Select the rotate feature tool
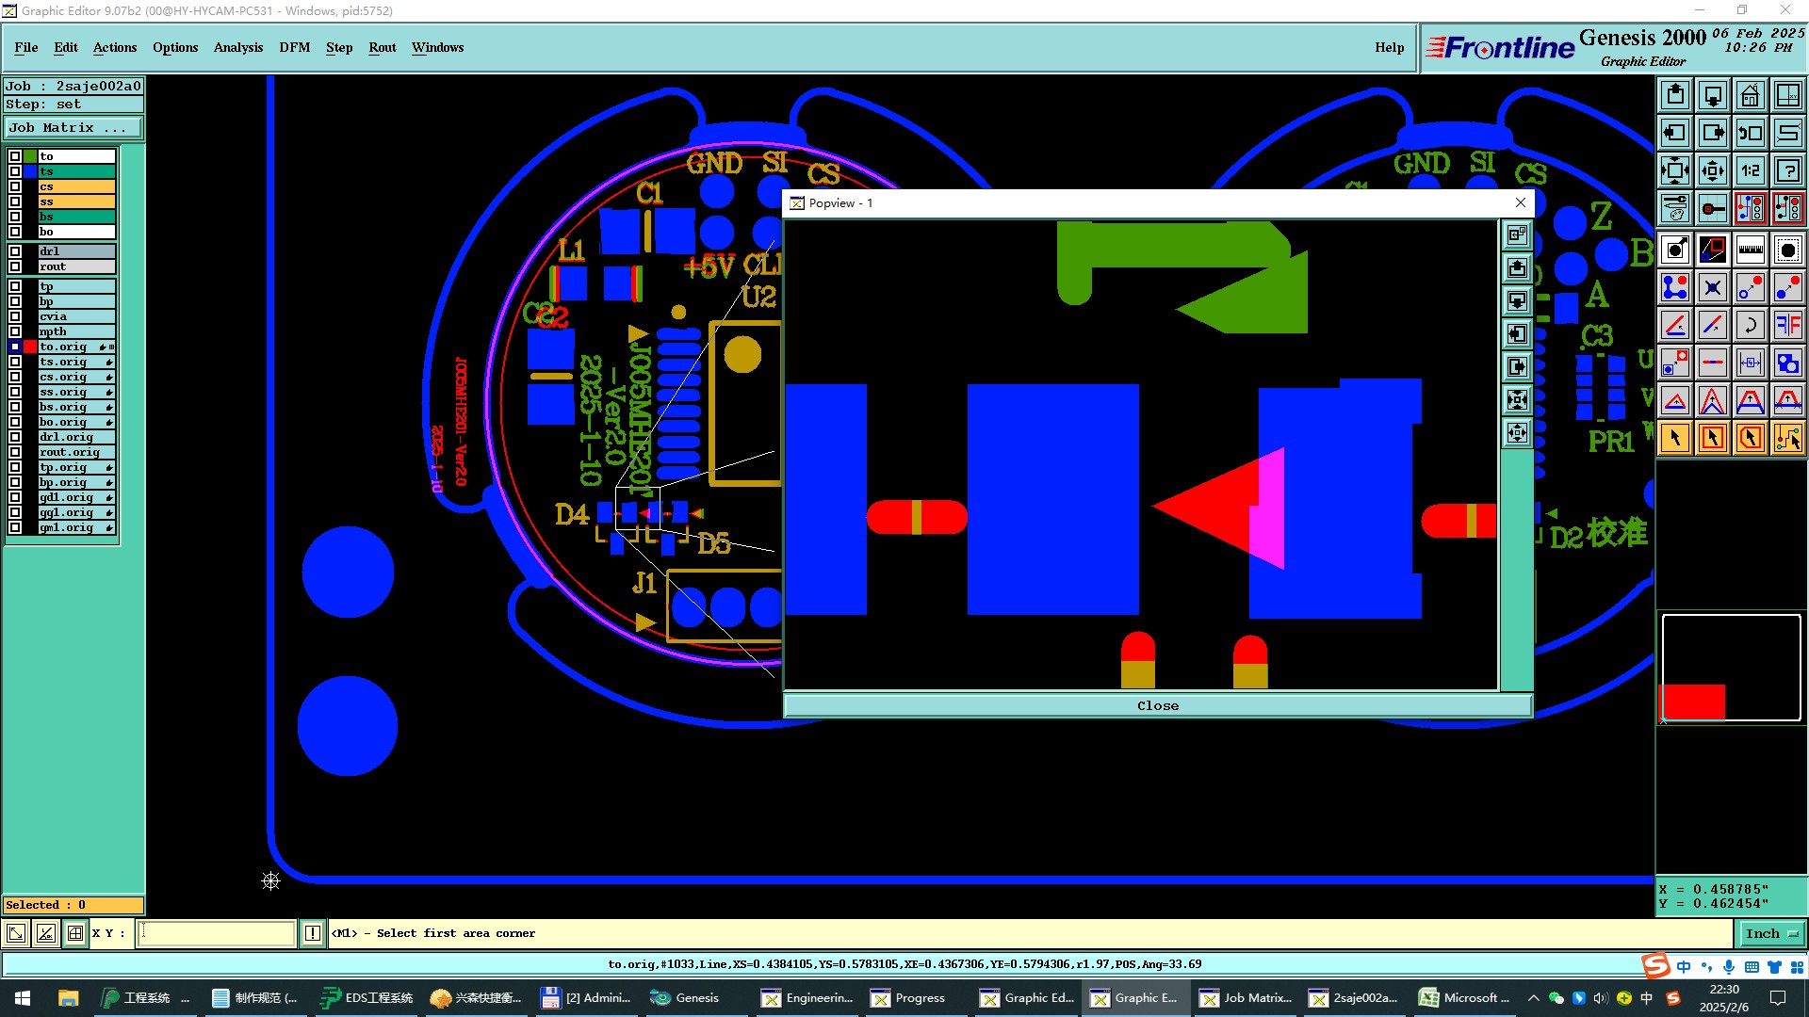 click(1750, 325)
